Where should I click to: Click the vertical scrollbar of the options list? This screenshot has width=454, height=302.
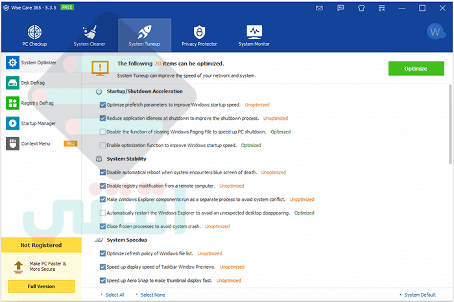coord(450,124)
